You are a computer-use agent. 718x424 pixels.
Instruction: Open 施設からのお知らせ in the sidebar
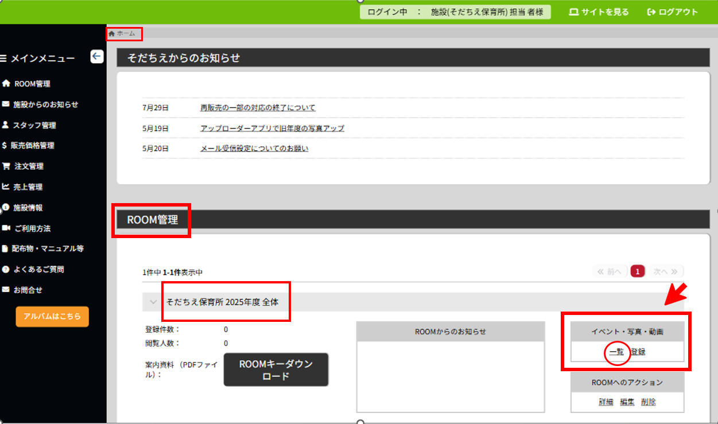[45, 104]
